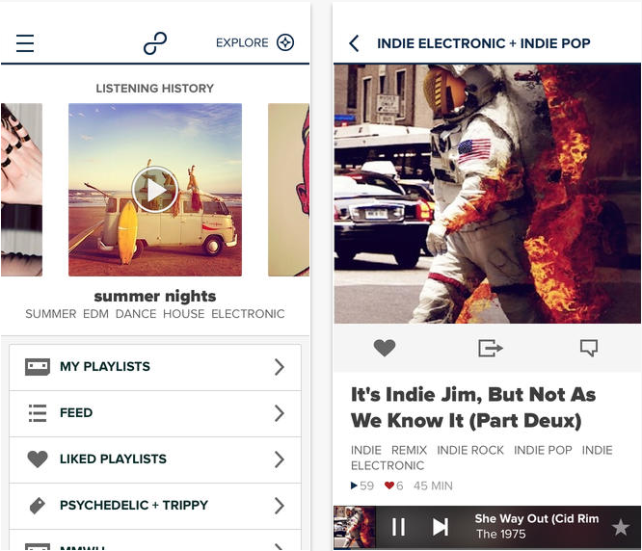
Task: Select the INDIE ROCK tag link
Action: tap(470, 450)
